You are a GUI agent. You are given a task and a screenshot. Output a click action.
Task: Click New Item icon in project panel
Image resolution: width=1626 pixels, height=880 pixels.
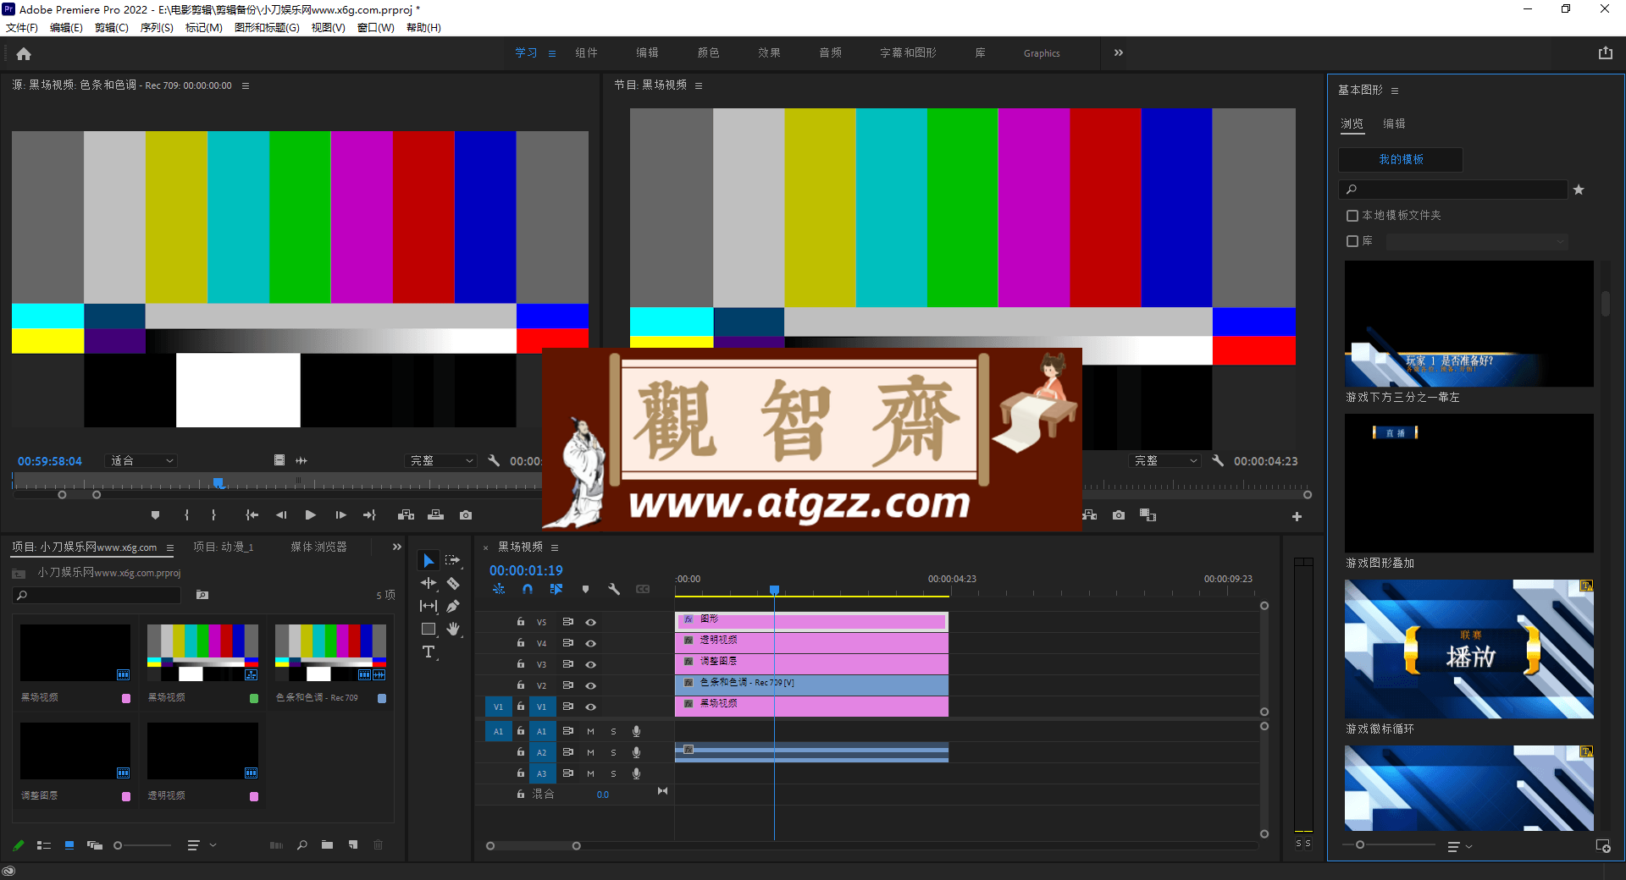[x=353, y=844]
